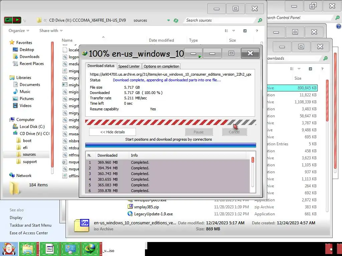
Task: Select Network in the navigation pane
Action: click(24, 175)
